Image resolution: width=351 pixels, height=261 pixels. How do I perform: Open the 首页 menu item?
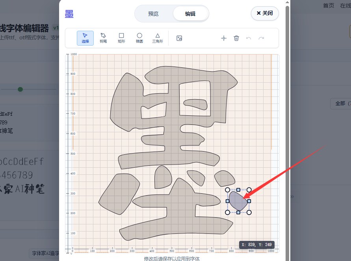pyautogui.click(x=328, y=6)
